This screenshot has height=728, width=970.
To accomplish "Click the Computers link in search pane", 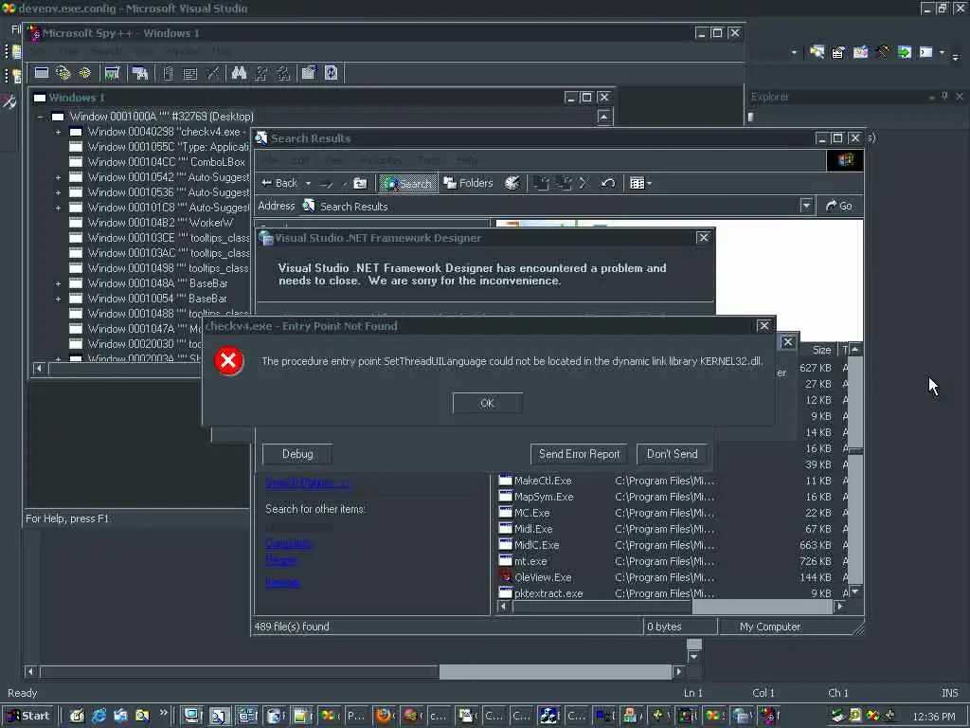I will 289,543.
